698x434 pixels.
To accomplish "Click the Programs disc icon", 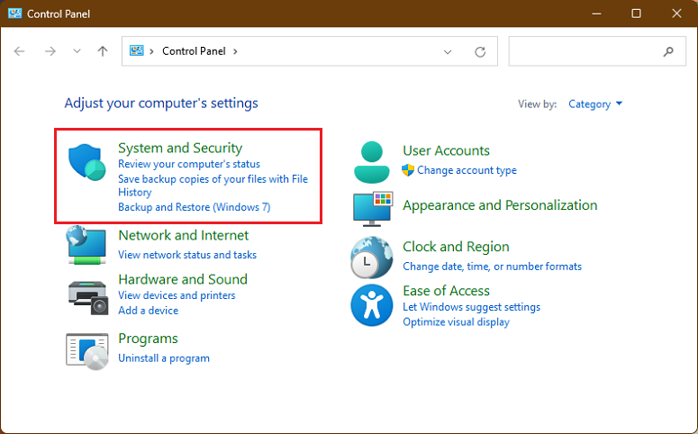I will point(87,351).
